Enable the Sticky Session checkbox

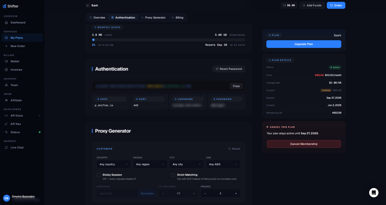(99, 175)
